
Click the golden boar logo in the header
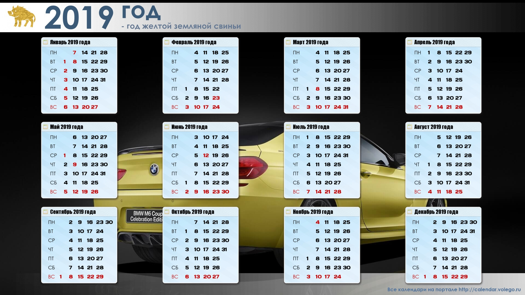[x=22, y=16]
